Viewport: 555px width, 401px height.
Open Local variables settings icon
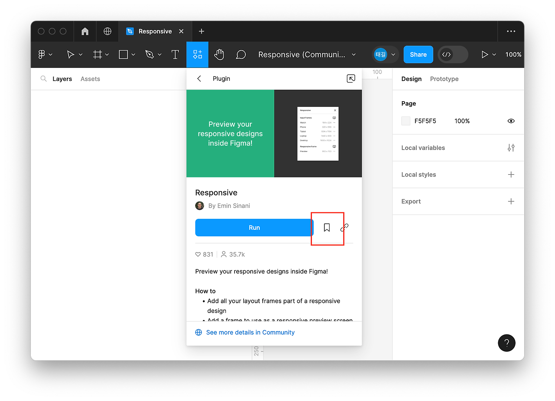coord(511,148)
